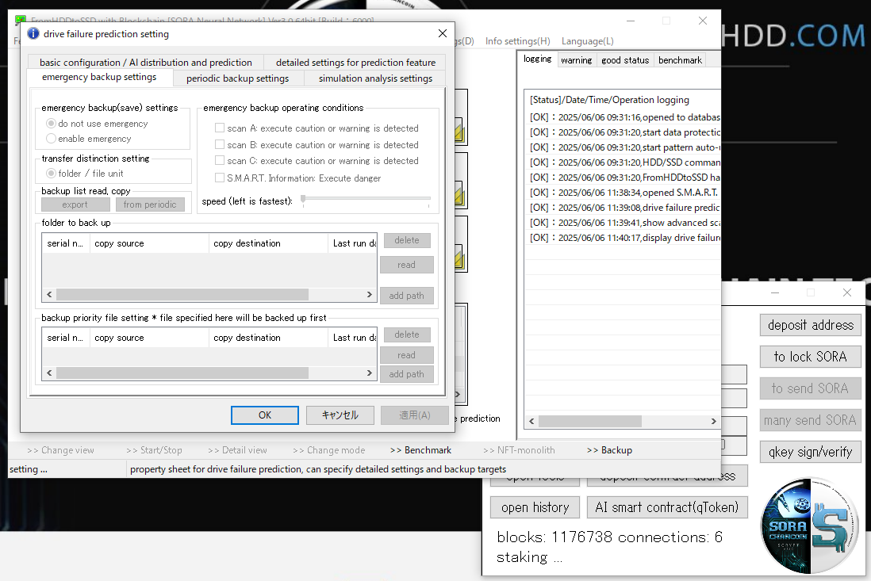This screenshot has width=871, height=581.
Task: Click 'blocks: 1176738 connections: 6' status text
Action: tap(609, 537)
